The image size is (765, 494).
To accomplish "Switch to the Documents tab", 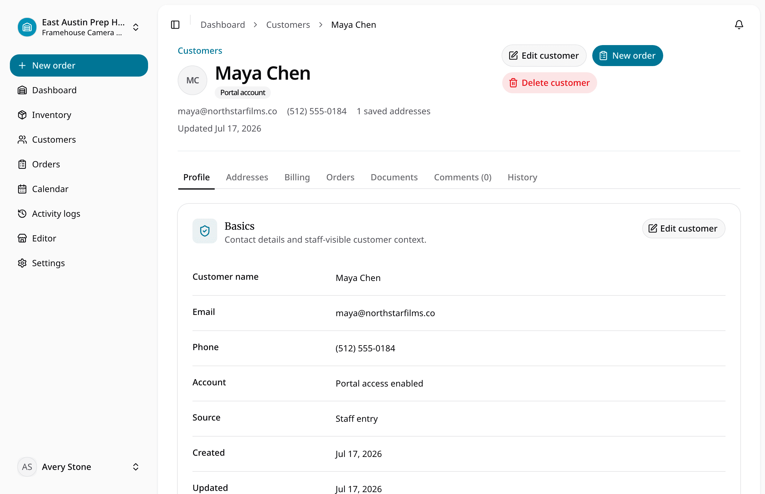I will tap(394, 178).
